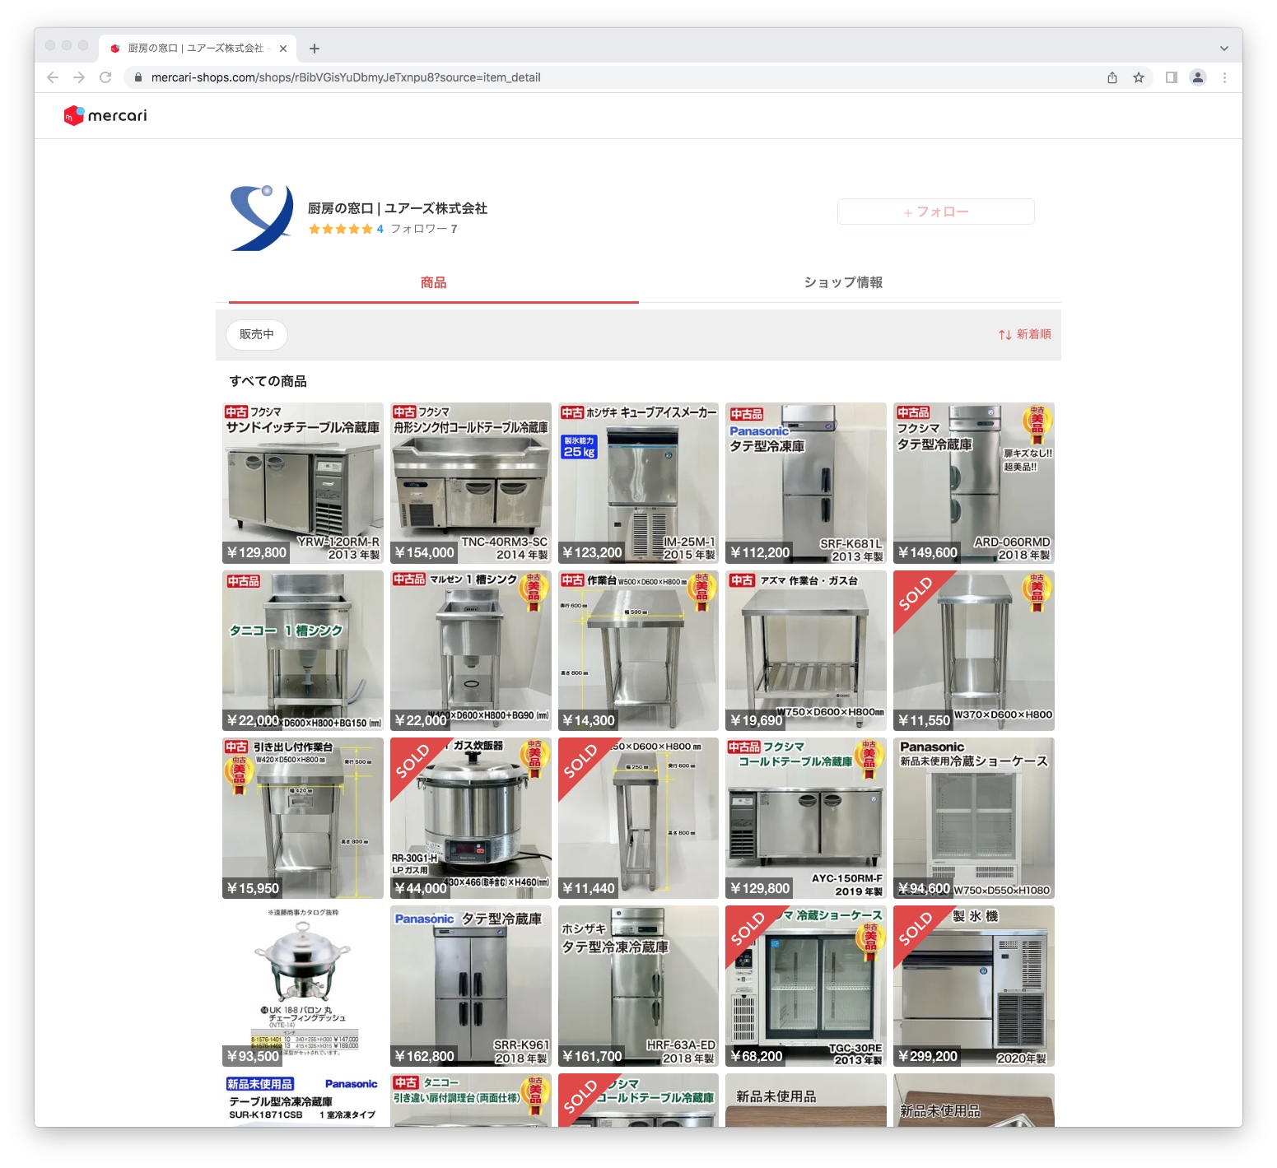
Task: Open ホシザキ タテ型冷凍冷蔵庫 ¥161,700 item
Action: (638, 986)
